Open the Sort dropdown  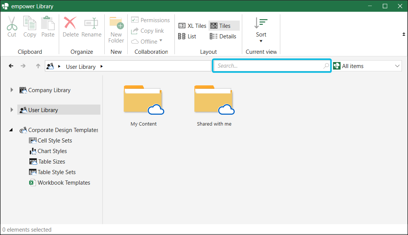click(261, 30)
